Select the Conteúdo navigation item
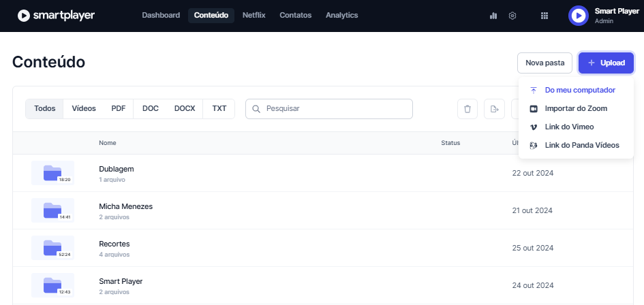This screenshot has width=644, height=305. 211,16
